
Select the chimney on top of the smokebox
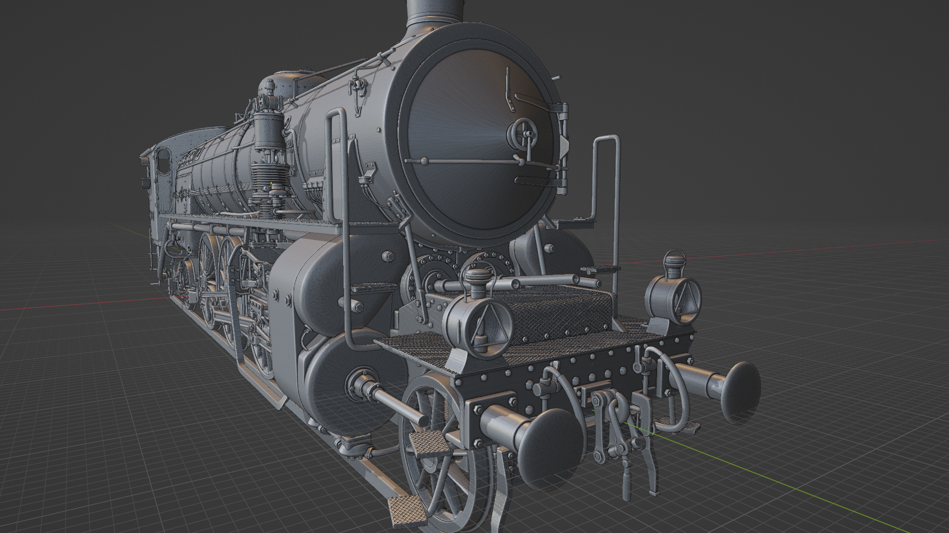click(435, 15)
